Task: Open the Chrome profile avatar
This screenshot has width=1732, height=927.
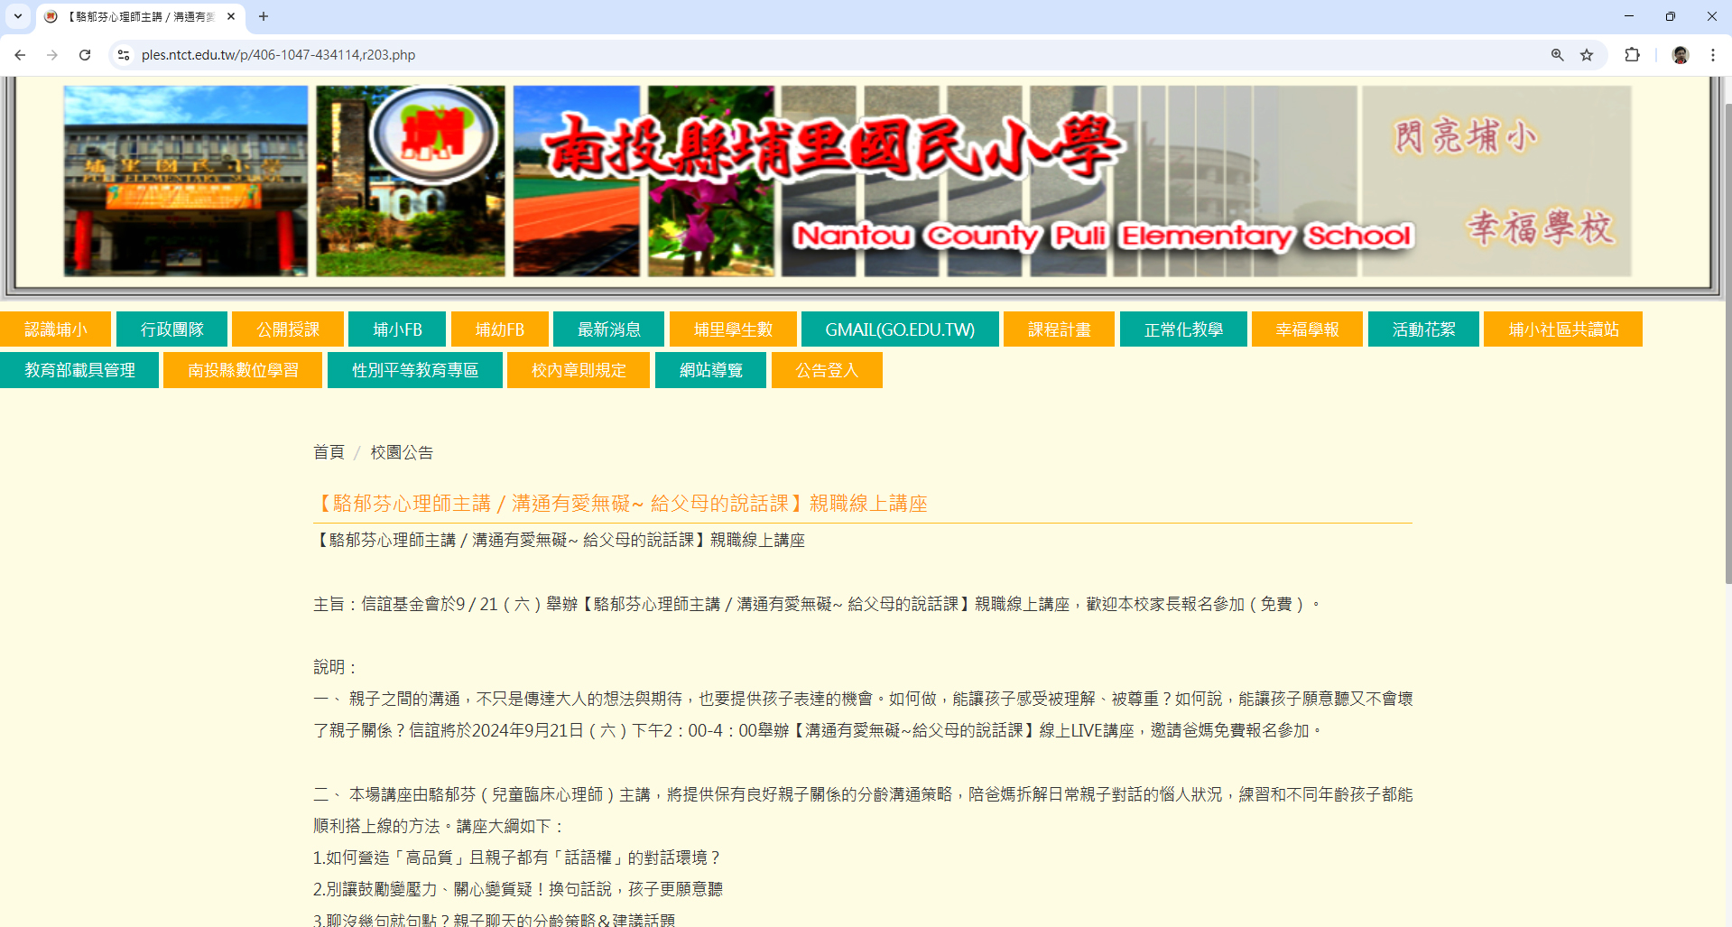Action: pyautogui.click(x=1680, y=55)
